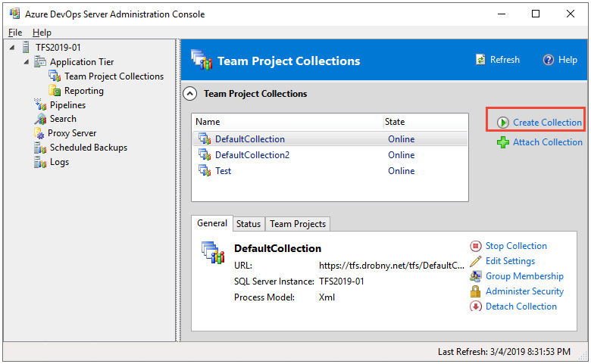Screen dimensions: 591x364
Task: Click the Scheduled Backups icon
Action: pyautogui.click(x=40, y=148)
